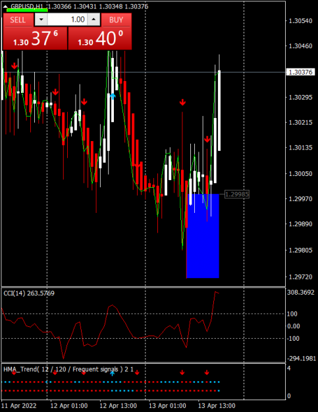Click the 13 Apr 01:00 time label
Screen dimensions: 318x412
coord(167,405)
